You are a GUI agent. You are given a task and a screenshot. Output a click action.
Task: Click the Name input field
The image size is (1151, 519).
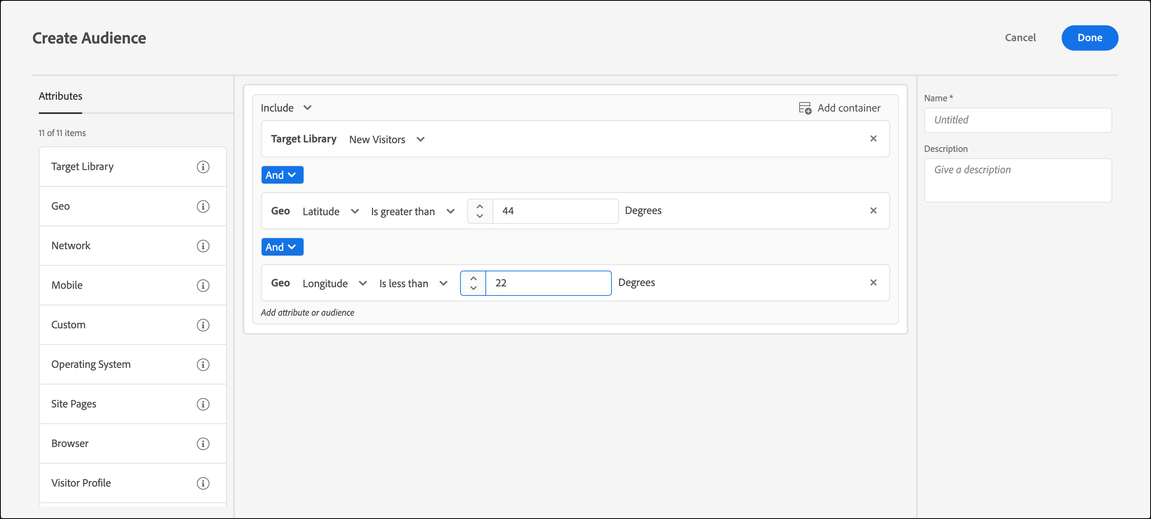click(x=1017, y=120)
